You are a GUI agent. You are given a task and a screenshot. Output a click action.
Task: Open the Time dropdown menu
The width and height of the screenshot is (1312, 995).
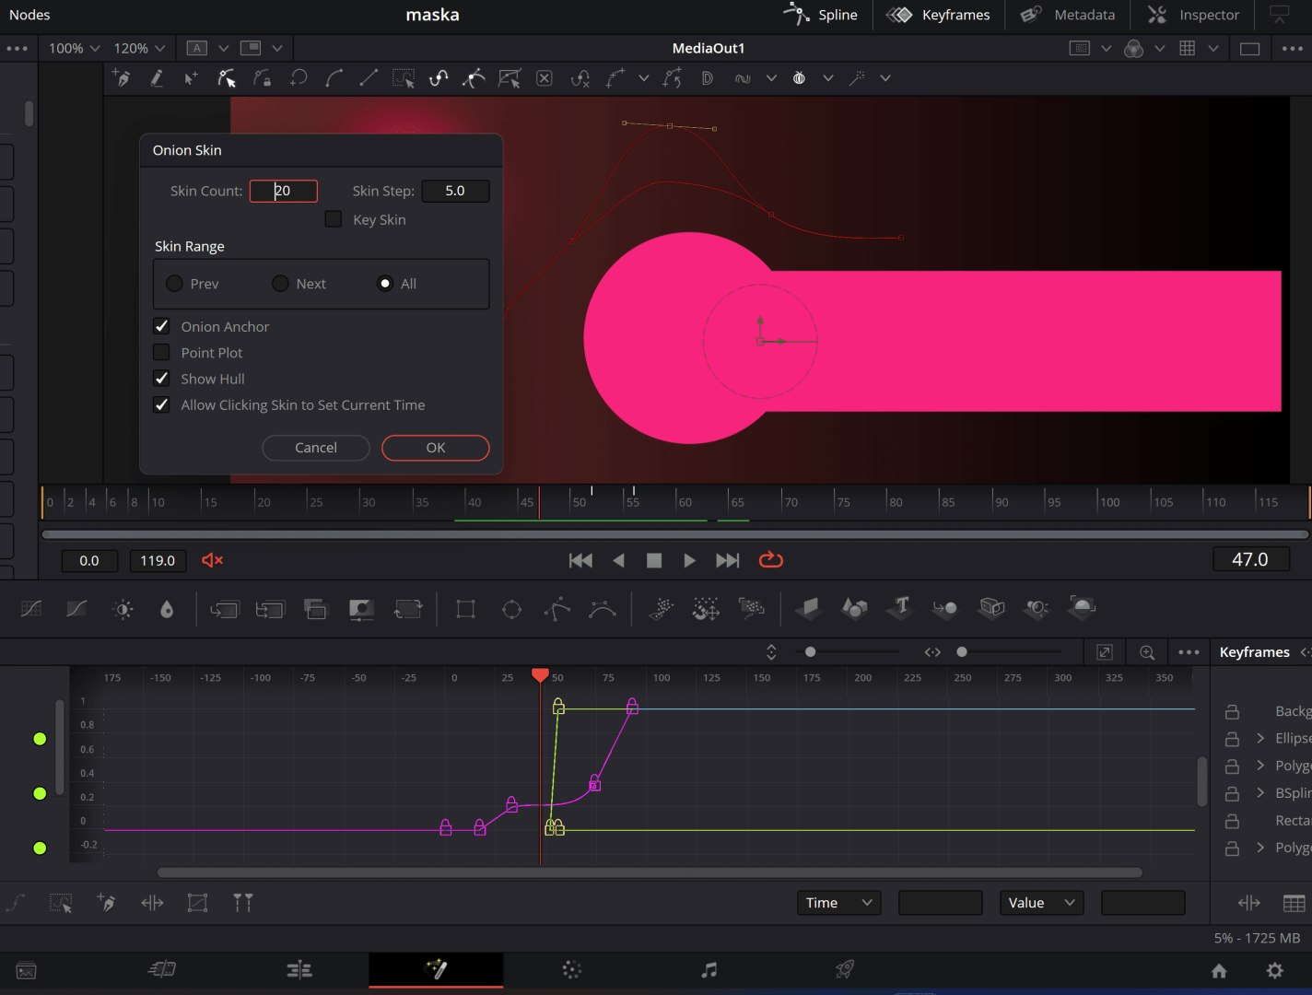tap(838, 903)
